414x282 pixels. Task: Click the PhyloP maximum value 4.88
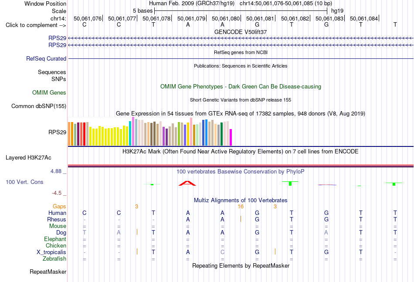point(56,171)
